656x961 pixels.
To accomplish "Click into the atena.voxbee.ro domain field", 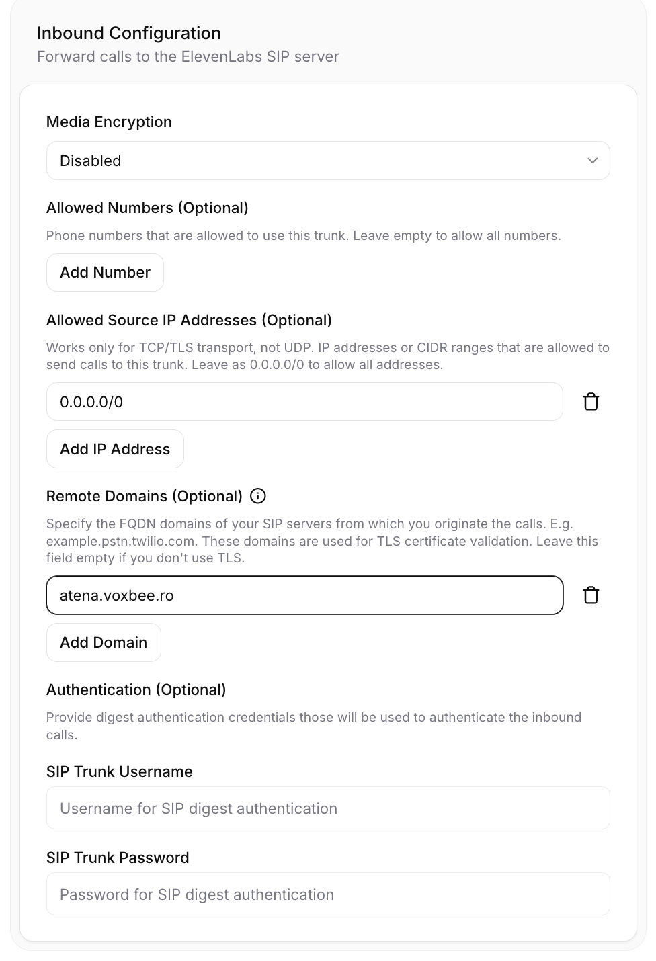I will pyautogui.click(x=304, y=595).
